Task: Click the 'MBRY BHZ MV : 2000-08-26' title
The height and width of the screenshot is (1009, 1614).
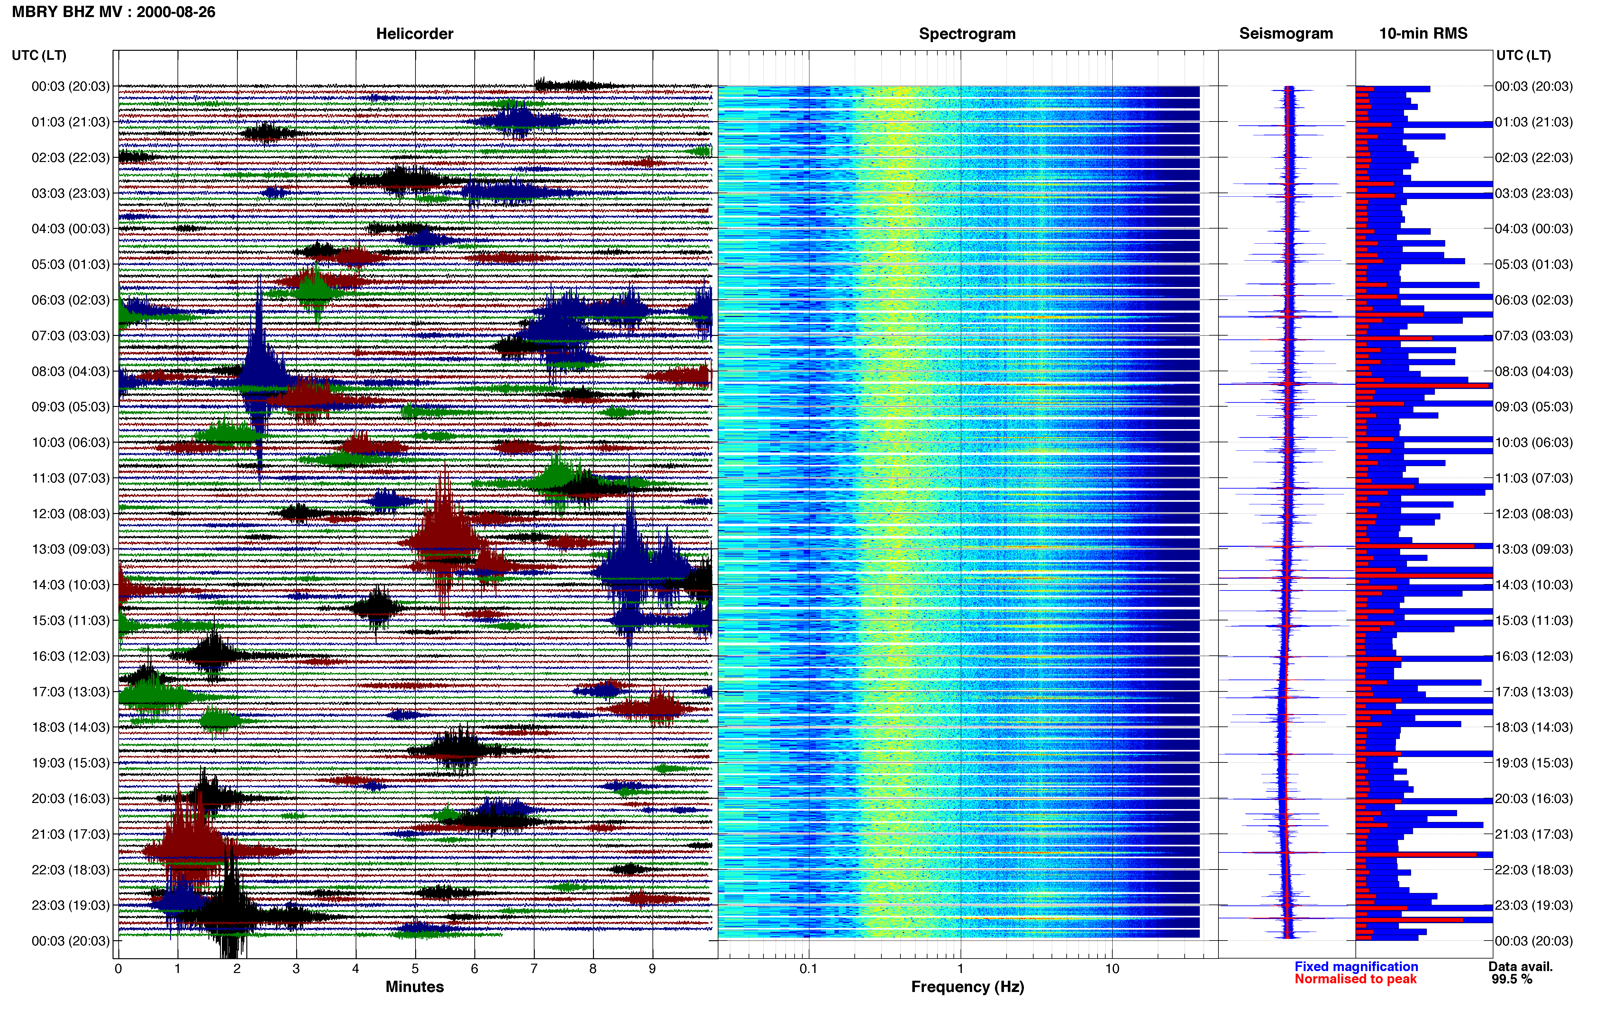Action: pyautogui.click(x=114, y=12)
